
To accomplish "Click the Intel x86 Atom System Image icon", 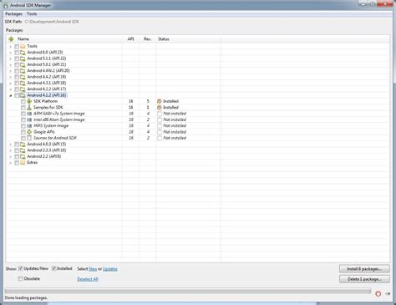I will 29,119.
